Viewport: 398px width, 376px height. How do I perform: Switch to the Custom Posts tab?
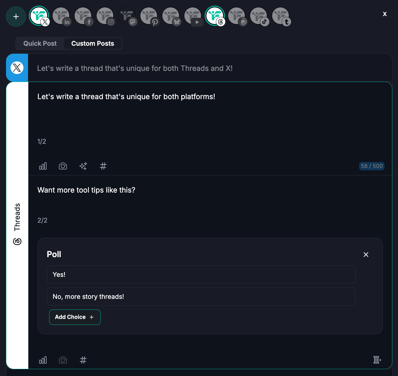click(x=93, y=43)
